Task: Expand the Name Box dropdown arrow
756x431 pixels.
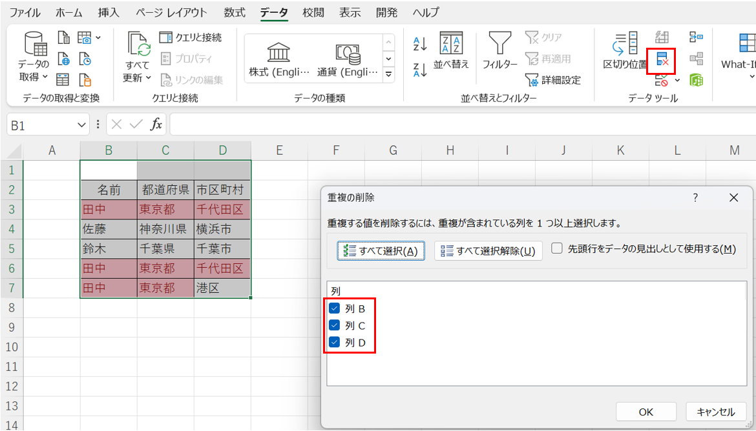Action: 81,125
